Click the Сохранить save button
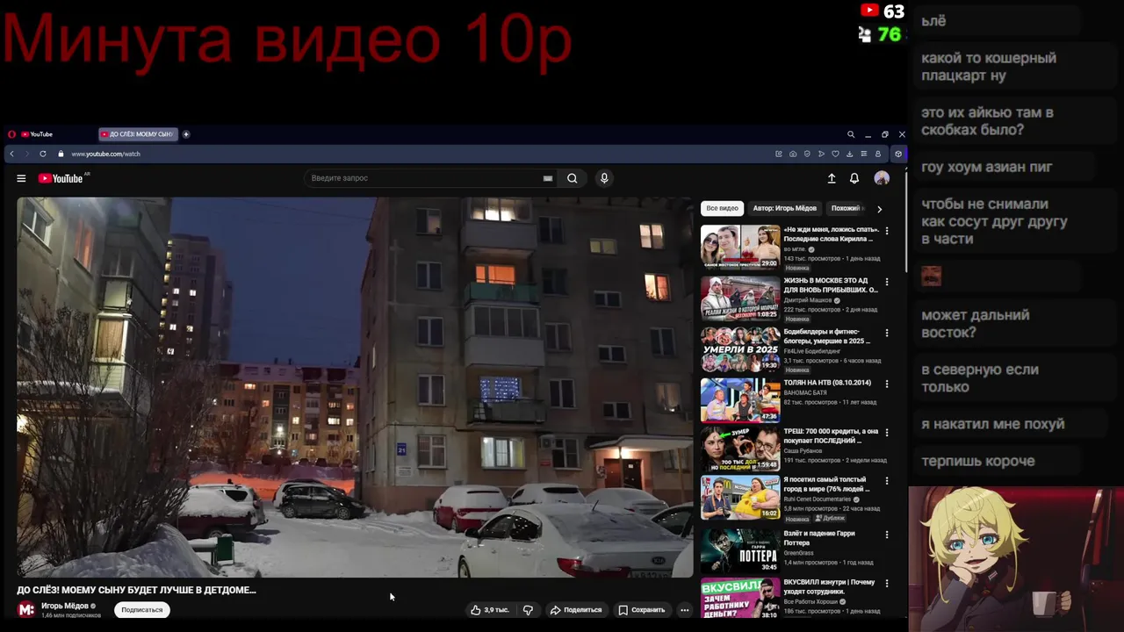The width and height of the screenshot is (1124, 632). pos(642,610)
